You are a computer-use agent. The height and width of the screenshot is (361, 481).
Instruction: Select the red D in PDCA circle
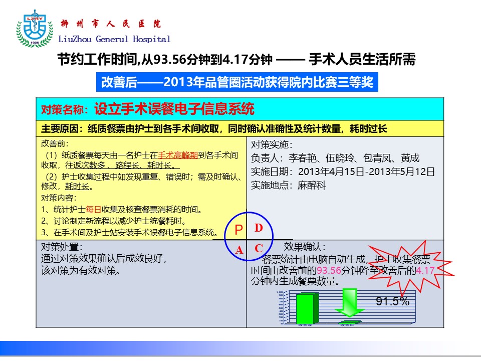[259, 228]
